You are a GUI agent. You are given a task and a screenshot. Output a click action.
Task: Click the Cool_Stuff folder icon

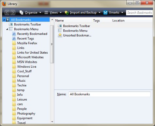pos(14,71)
